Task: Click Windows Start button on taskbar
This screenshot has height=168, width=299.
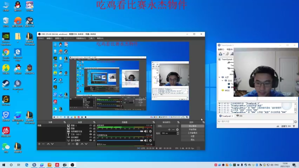Action: coord(4,165)
